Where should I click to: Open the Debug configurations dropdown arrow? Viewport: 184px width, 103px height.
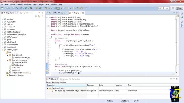24,8
